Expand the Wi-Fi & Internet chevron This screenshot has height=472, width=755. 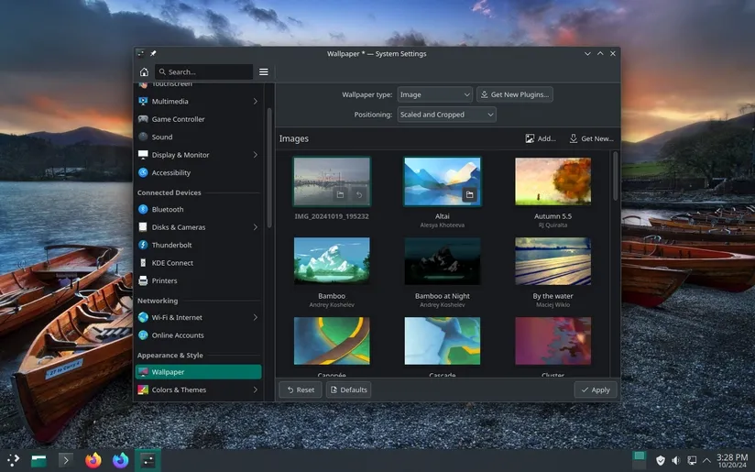point(256,317)
